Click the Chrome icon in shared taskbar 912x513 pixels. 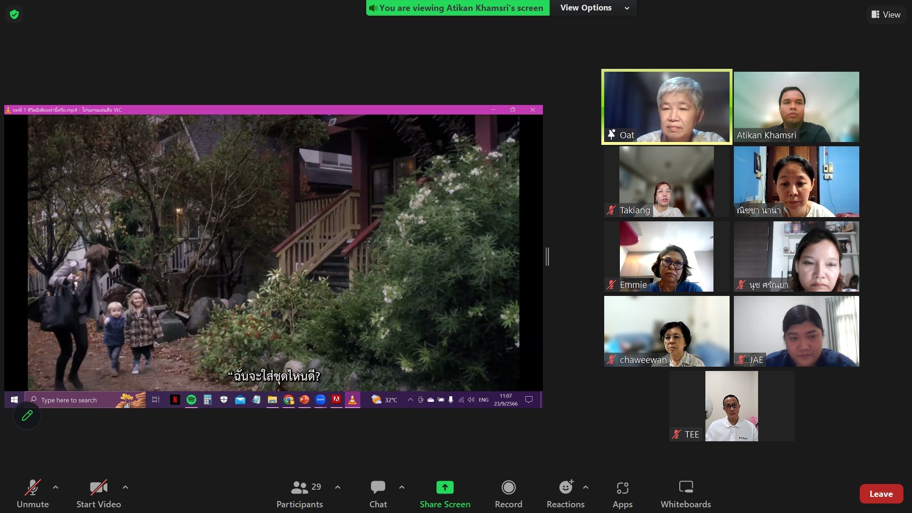288,400
